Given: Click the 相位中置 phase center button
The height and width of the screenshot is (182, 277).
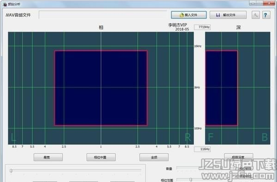Looking at the screenshot, I should coord(101,157).
